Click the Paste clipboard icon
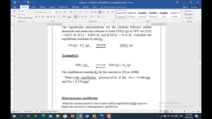212x119 pixels. tap(14, 12)
